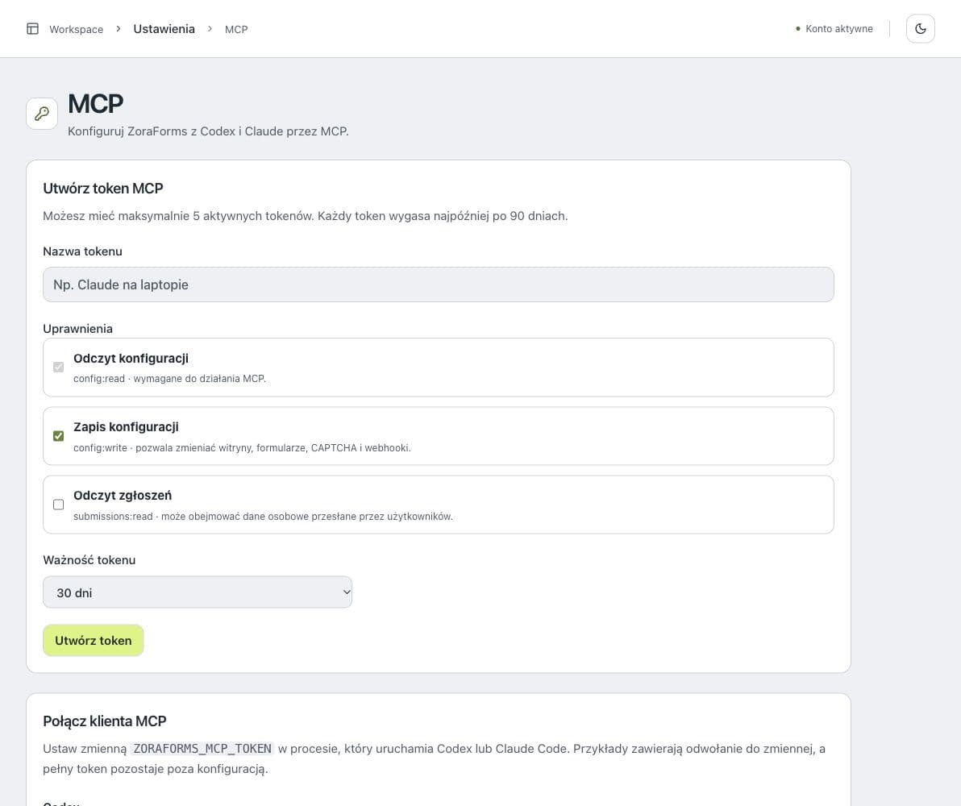
Task: Click the disabled Odczyt konfiguracji checkbox
Action: coord(58,368)
